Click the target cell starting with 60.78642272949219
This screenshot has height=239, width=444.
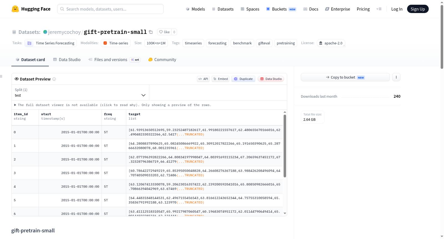point(205,173)
